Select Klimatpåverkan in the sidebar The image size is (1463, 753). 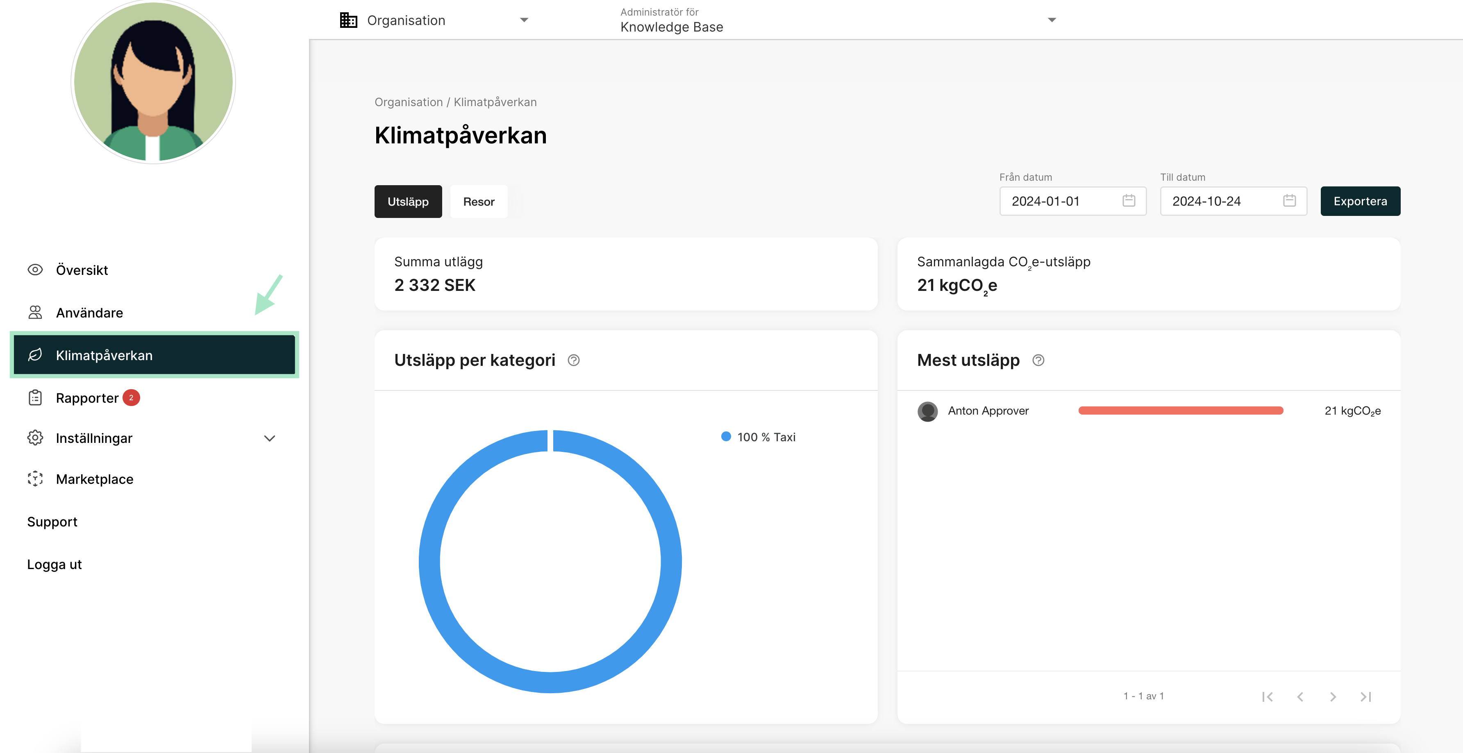[x=154, y=355]
